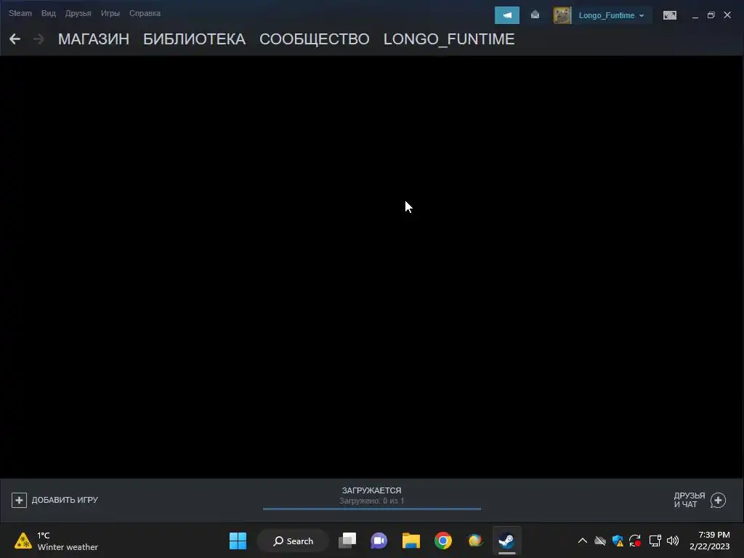The height and width of the screenshot is (558, 744).
Task: Click the taskbar Search box
Action: 294,541
